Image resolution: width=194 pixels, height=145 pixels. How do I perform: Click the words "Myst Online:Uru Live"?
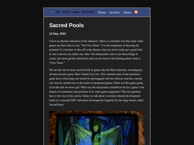(x=87, y=74)
